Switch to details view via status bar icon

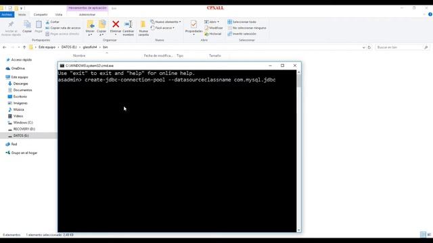423,235
